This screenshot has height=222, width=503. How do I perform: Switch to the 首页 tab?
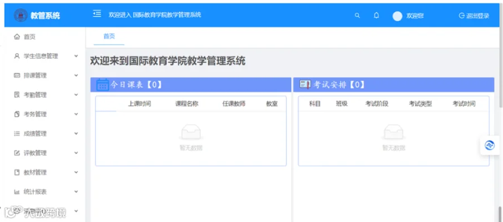click(x=109, y=36)
